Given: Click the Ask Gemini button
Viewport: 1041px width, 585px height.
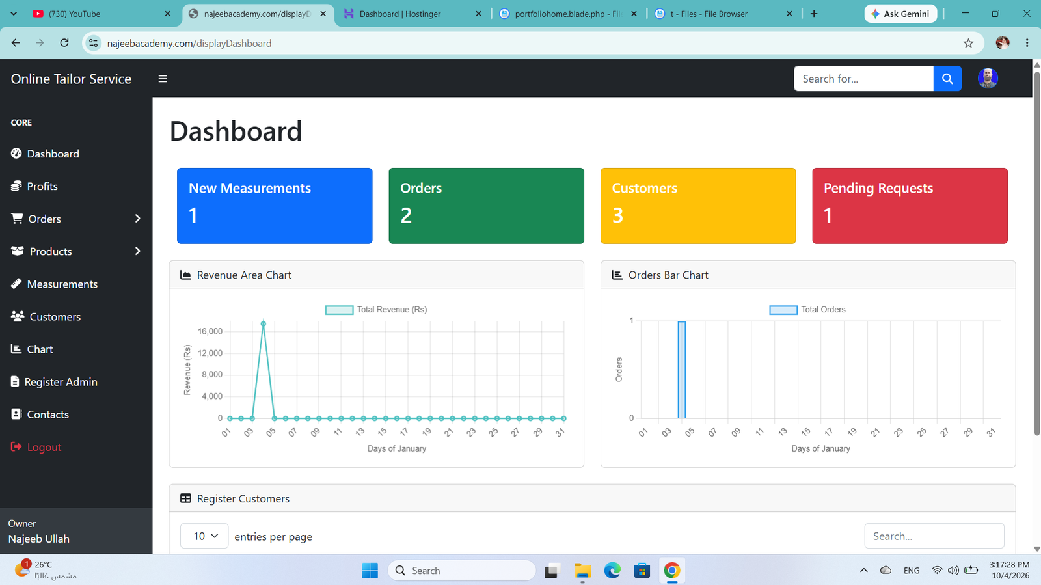Looking at the screenshot, I should pyautogui.click(x=900, y=14).
